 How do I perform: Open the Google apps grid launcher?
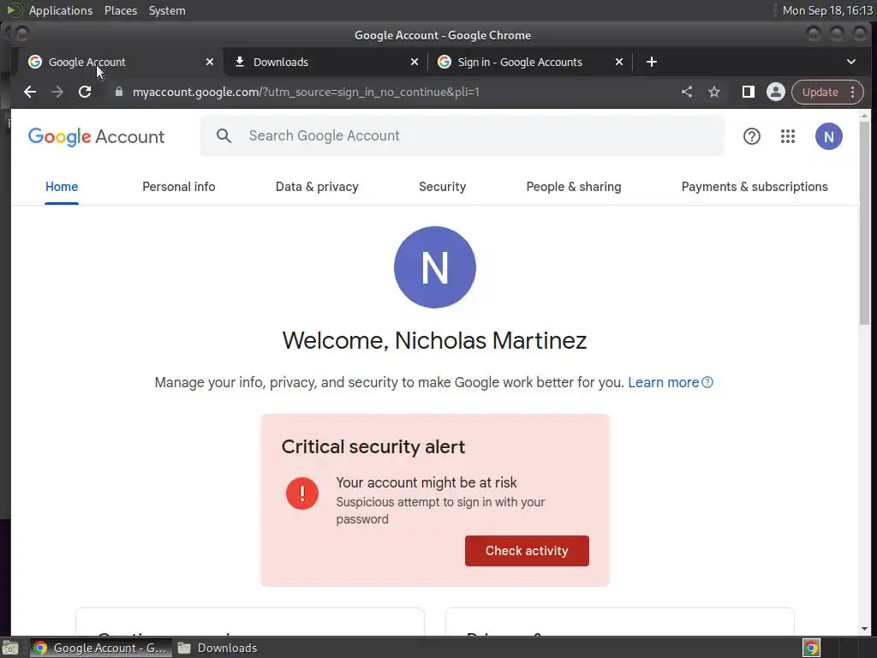coord(788,136)
